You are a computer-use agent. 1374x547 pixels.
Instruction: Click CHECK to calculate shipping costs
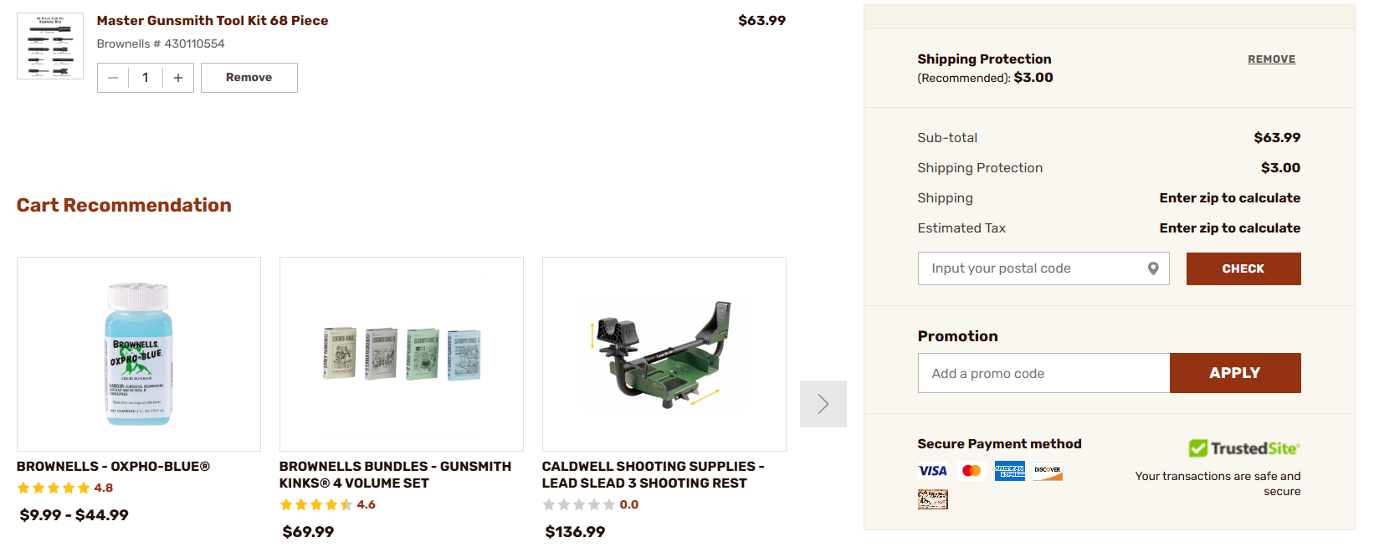point(1243,268)
